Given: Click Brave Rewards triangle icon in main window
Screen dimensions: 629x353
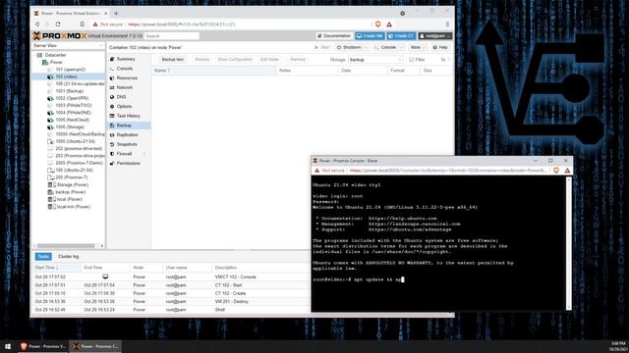Looking at the screenshot, I should pos(389,25).
